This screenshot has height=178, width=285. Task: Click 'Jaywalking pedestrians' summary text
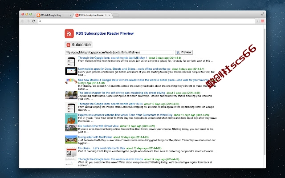(145, 97)
